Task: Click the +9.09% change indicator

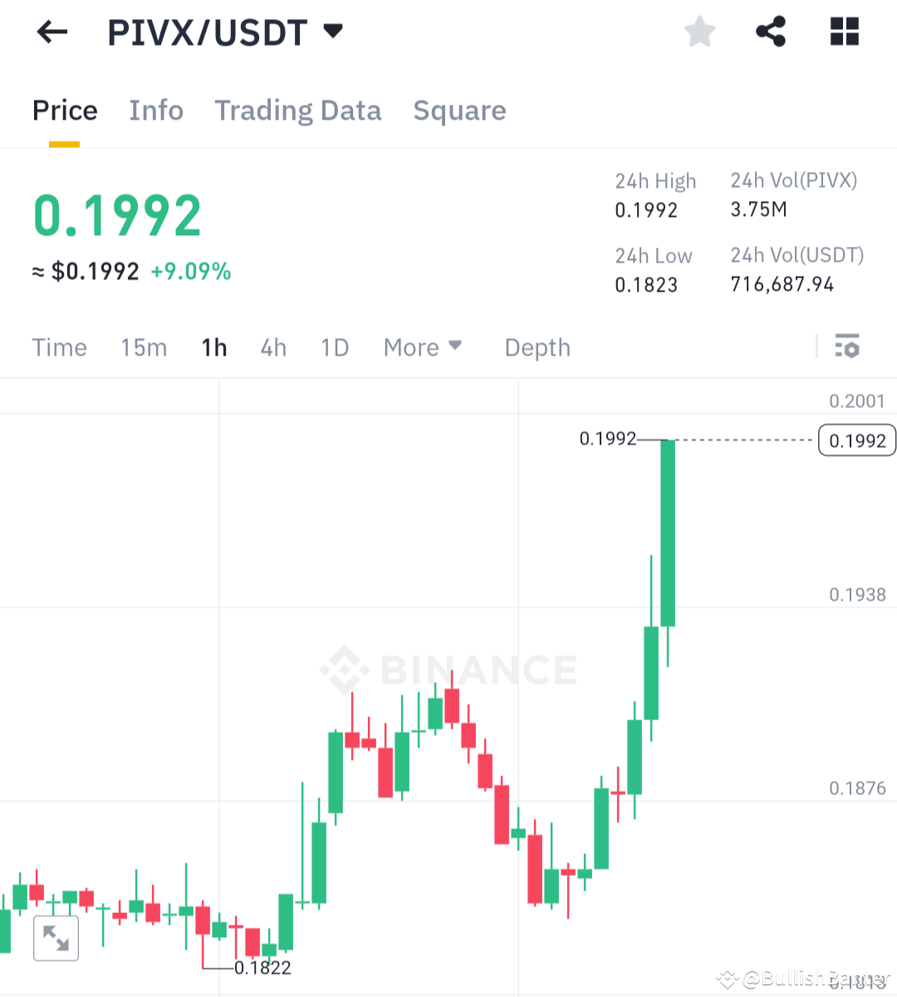Action: tap(192, 273)
